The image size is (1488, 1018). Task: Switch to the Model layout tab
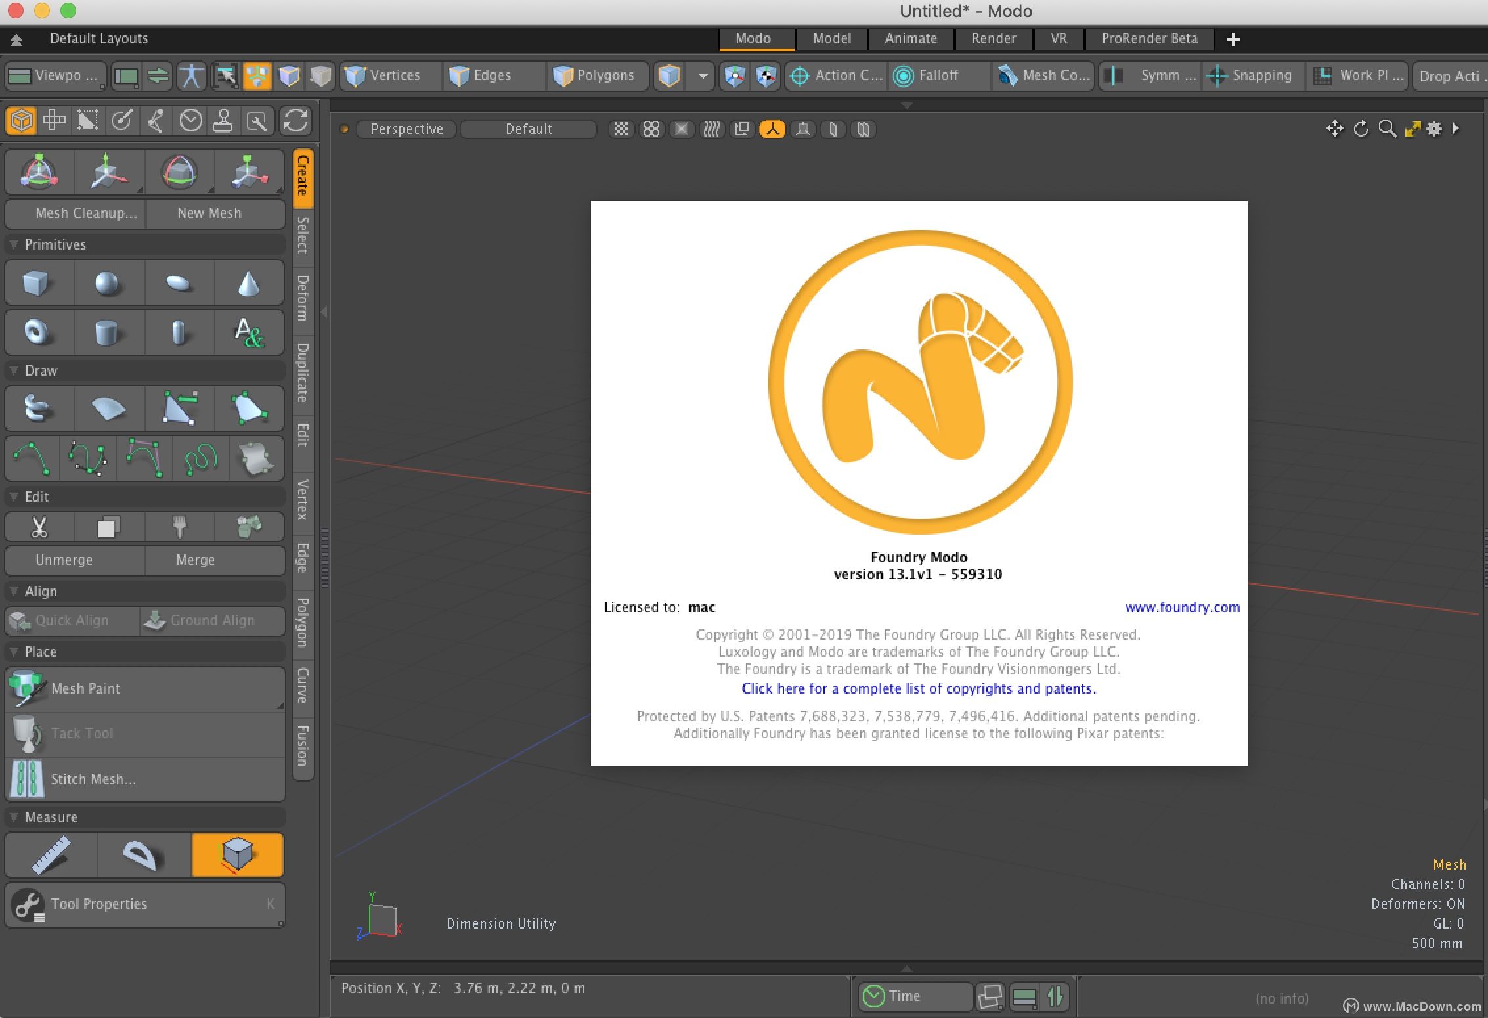click(831, 39)
